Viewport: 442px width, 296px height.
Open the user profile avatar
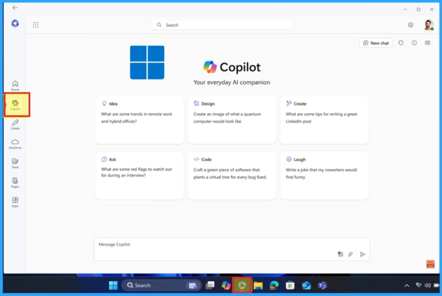[429, 25]
